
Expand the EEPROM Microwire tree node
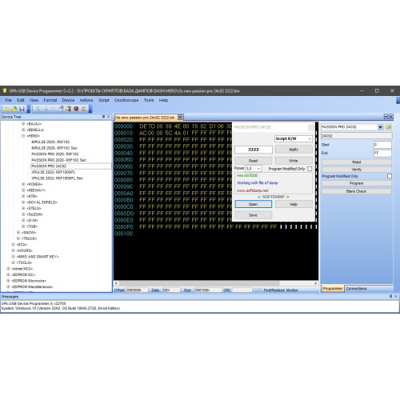pyautogui.click(x=8, y=281)
